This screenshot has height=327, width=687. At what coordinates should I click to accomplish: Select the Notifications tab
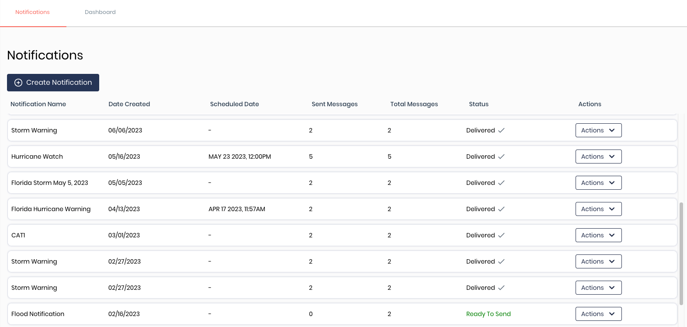click(32, 12)
